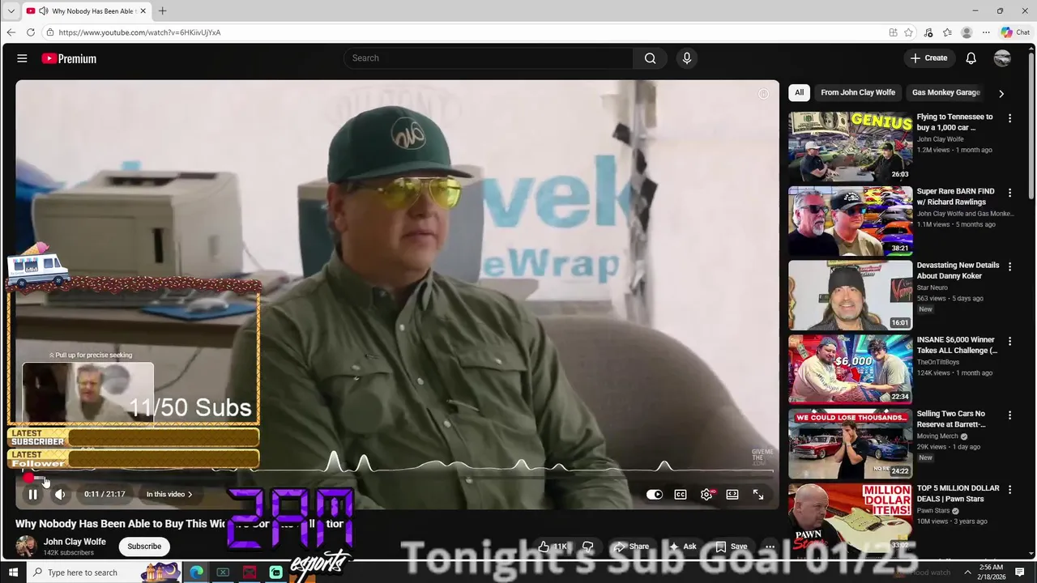Image resolution: width=1037 pixels, height=583 pixels.
Task: Open the YouTube guide hamburger menu
Action: pos(22,58)
